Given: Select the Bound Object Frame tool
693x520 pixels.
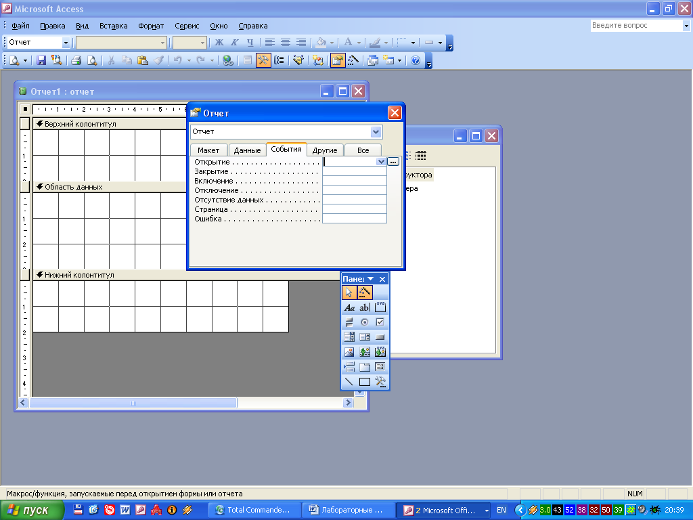Looking at the screenshot, I should pos(380,352).
